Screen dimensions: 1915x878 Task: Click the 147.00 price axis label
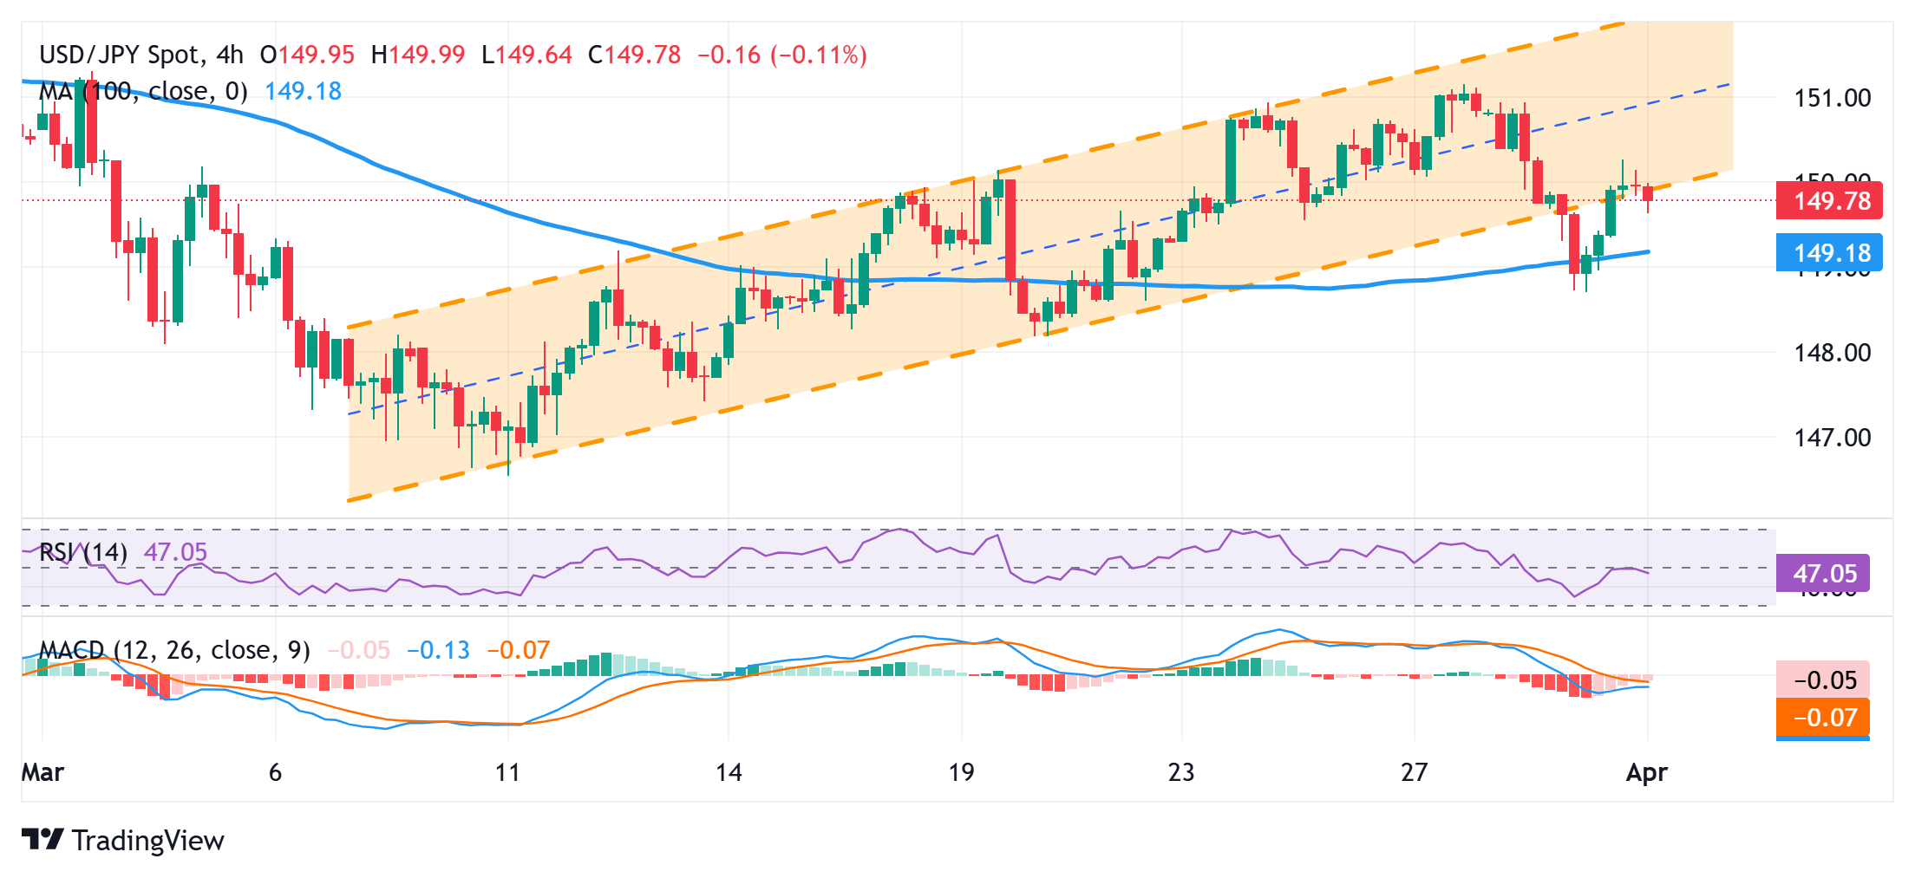pos(1832,438)
